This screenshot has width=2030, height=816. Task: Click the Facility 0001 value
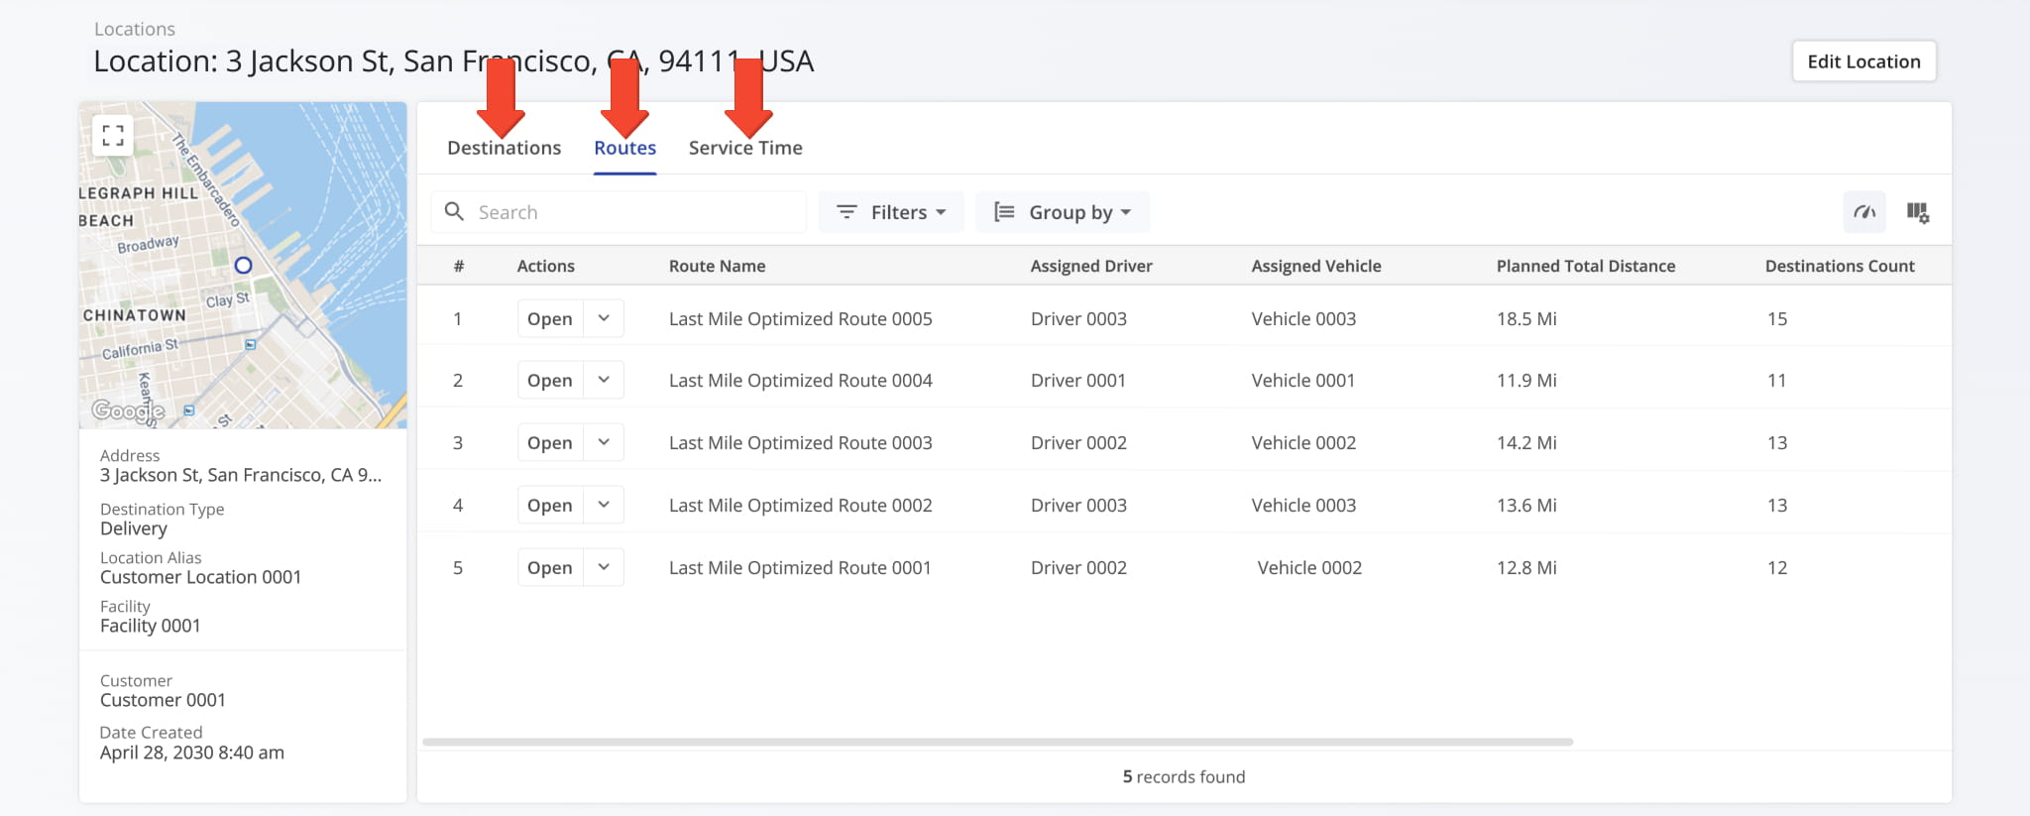click(x=150, y=626)
